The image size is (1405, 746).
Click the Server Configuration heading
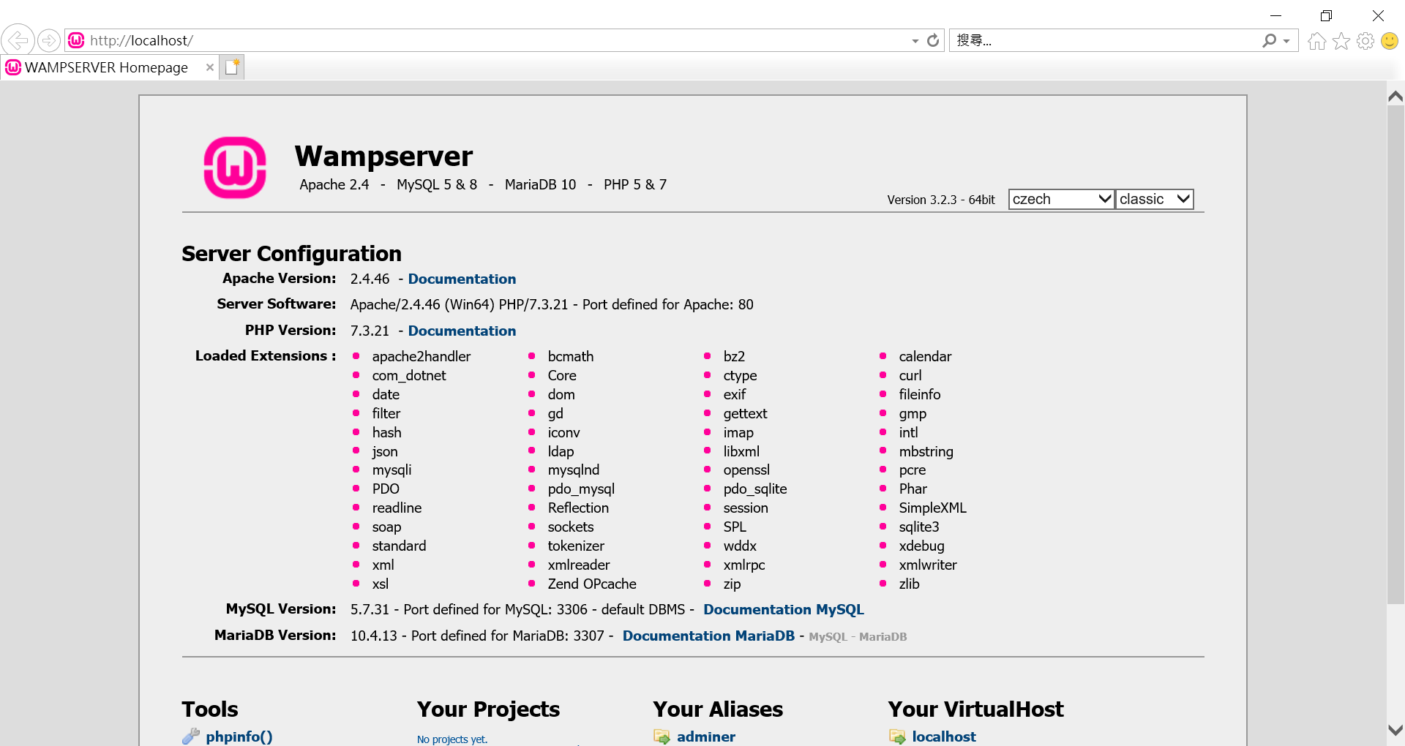pos(291,254)
